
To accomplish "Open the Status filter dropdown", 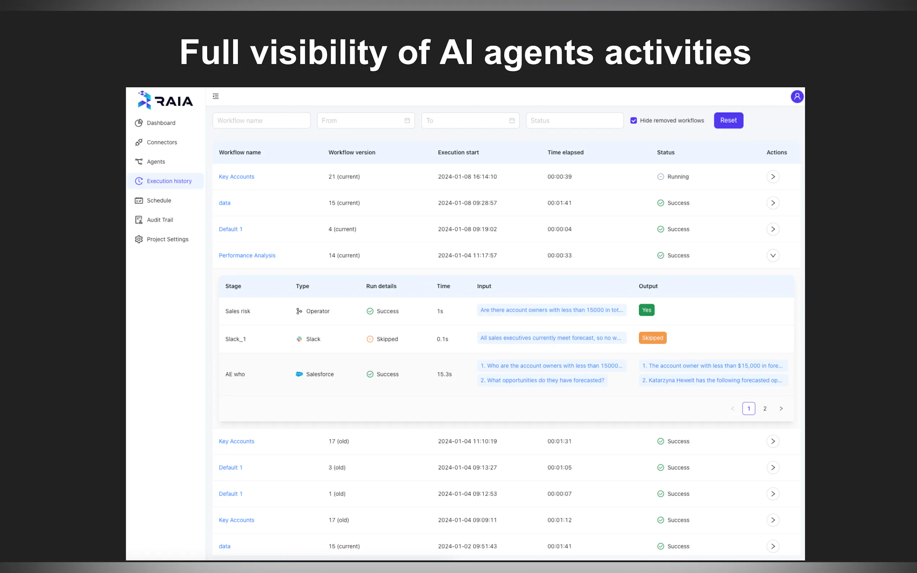I will tap(574, 121).
